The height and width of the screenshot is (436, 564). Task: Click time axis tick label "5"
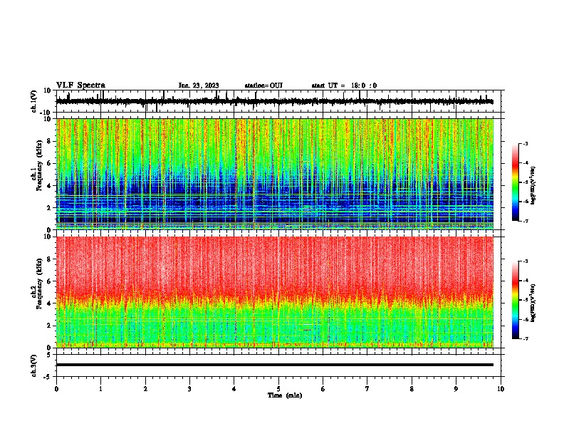[278, 389]
